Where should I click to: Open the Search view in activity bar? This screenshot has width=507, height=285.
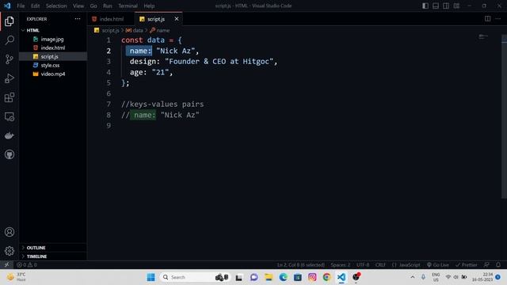pos(10,40)
